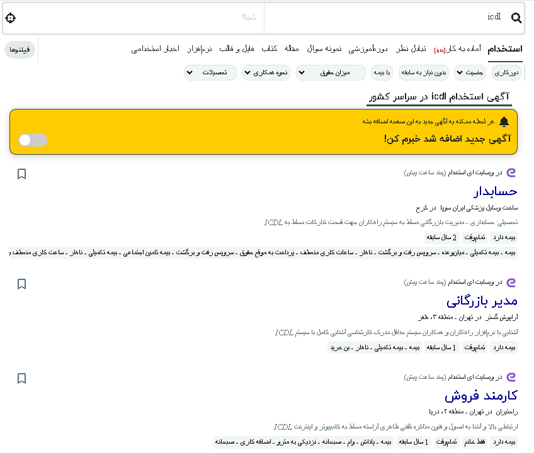Open the نحوه همکاری dropdown
The height and width of the screenshot is (453, 534).
[266, 73]
